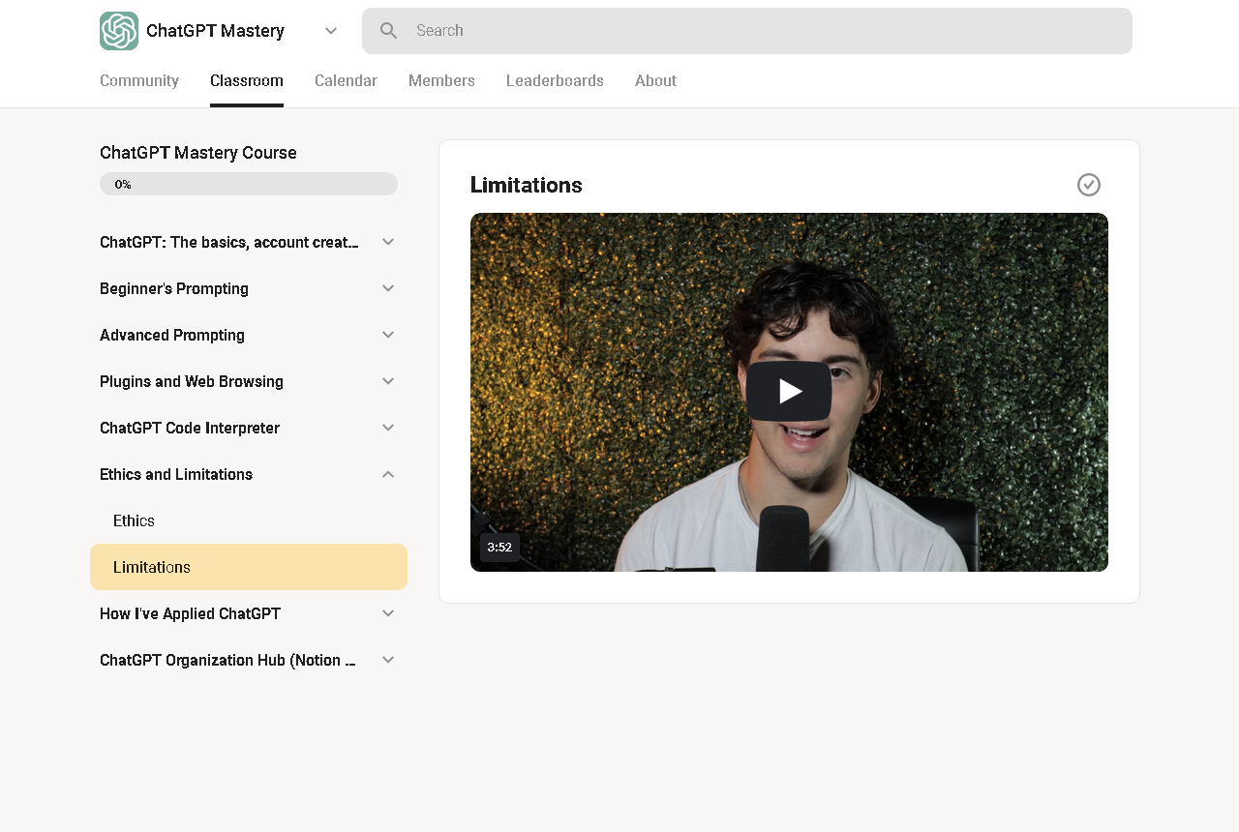Viewport: 1239px width, 832px height.
Task: Mark the Limitations lesson as complete
Action: (x=1089, y=185)
